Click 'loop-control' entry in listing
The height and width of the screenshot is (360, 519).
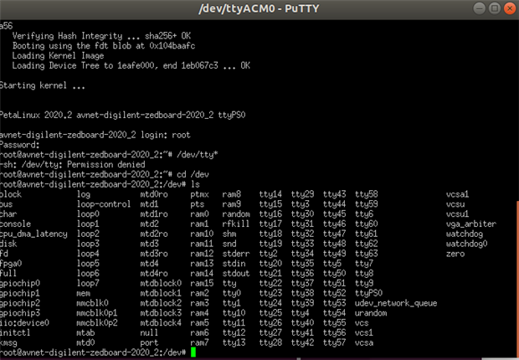[x=104, y=204]
